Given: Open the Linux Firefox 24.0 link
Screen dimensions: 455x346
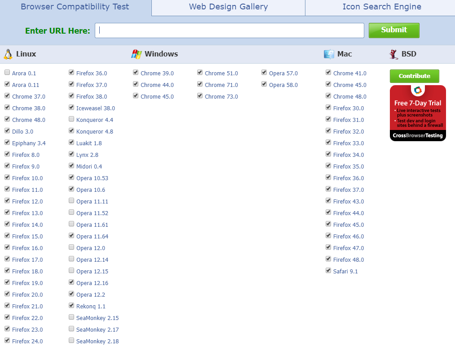Looking at the screenshot, I should [x=27, y=342].
